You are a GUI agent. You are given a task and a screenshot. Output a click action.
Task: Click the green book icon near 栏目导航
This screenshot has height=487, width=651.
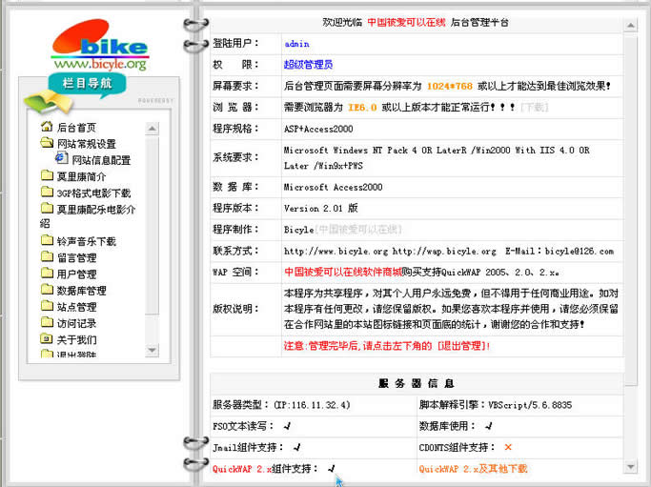coord(48,101)
